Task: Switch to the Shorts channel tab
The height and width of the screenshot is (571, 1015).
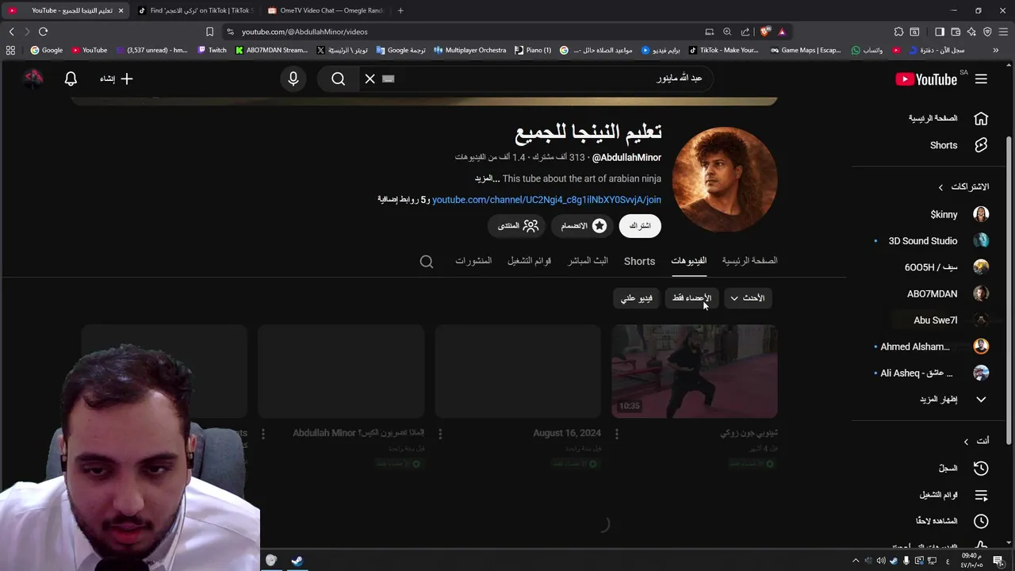Action: (639, 261)
